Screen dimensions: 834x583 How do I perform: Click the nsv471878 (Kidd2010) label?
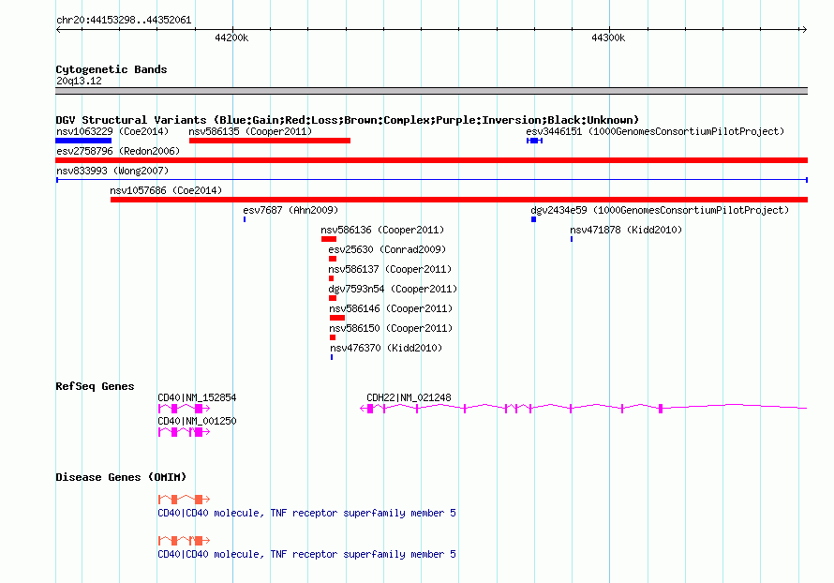(x=626, y=230)
